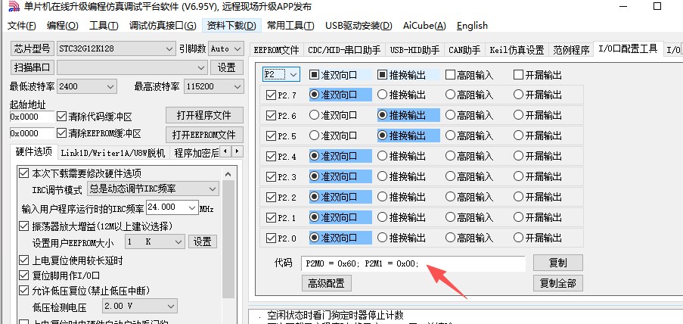Open the 常用工具(T) menu
This screenshot has height=324, width=683.
pos(290,26)
